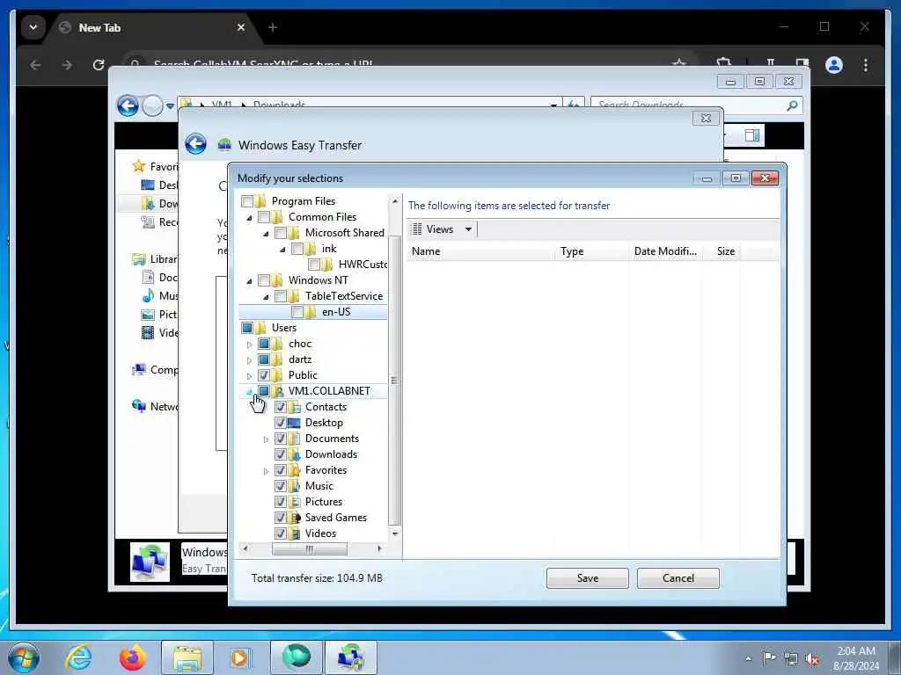Click the Explorer window back arrow
The height and width of the screenshot is (675, 901).
click(128, 105)
